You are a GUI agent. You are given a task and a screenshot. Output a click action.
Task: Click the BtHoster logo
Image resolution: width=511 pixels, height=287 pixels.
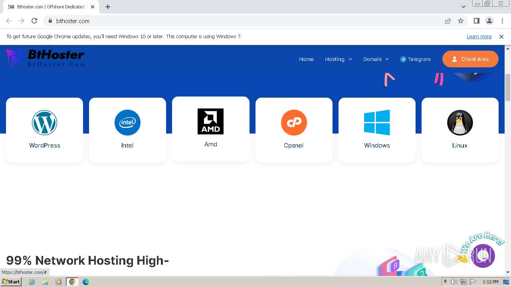tap(45, 58)
